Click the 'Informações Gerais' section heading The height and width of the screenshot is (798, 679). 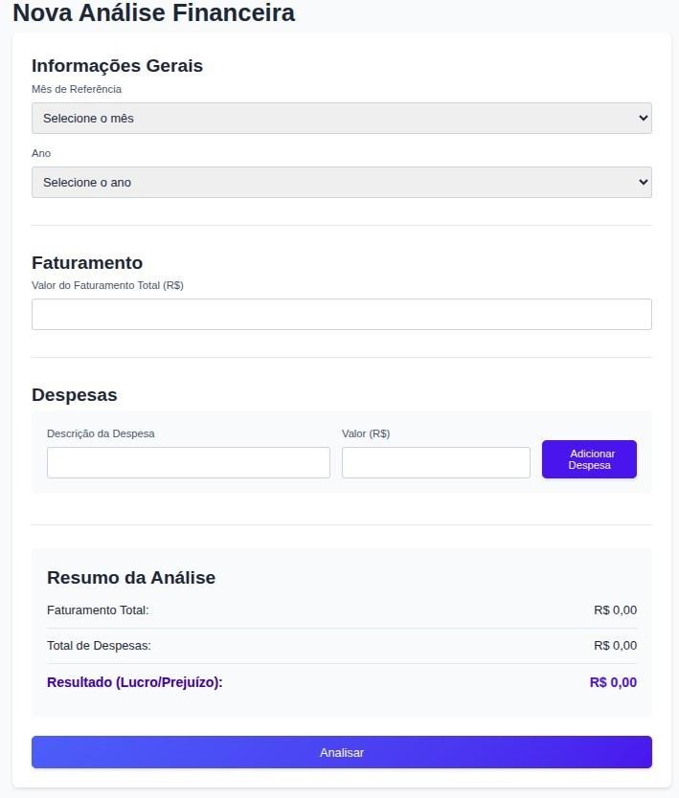[117, 65]
